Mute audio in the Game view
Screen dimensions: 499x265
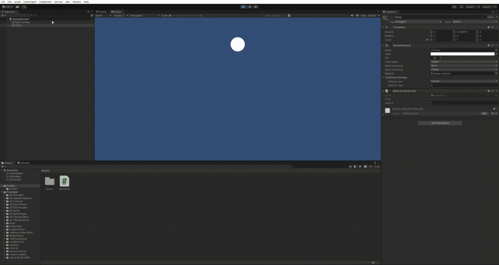(x=352, y=15)
